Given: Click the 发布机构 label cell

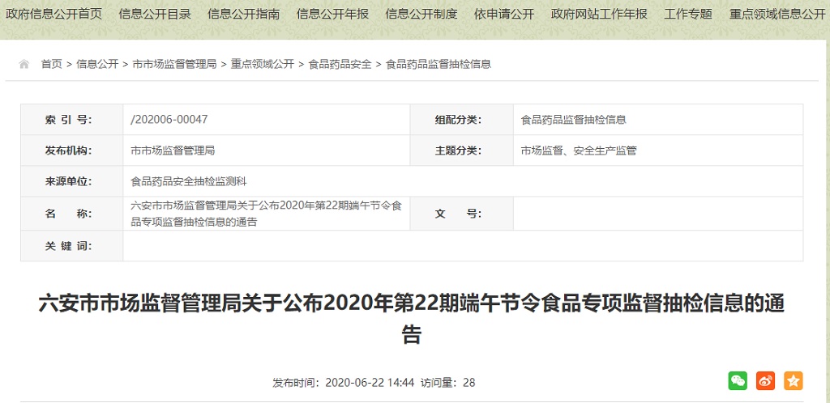Looking at the screenshot, I should pyautogui.click(x=72, y=151).
